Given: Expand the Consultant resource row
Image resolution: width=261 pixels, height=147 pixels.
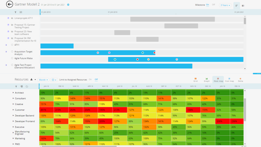Looking at the screenshot, I should pos(13,99).
